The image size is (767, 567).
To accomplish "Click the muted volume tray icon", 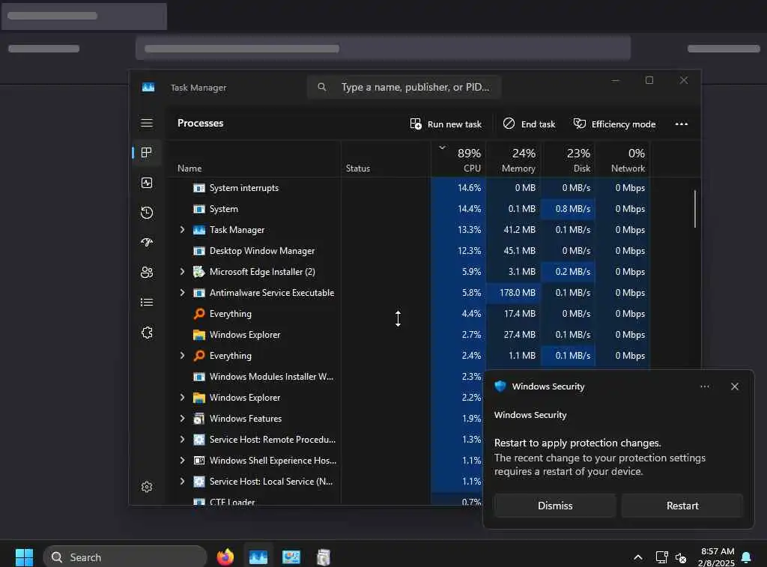I will click(x=681, y=557).
